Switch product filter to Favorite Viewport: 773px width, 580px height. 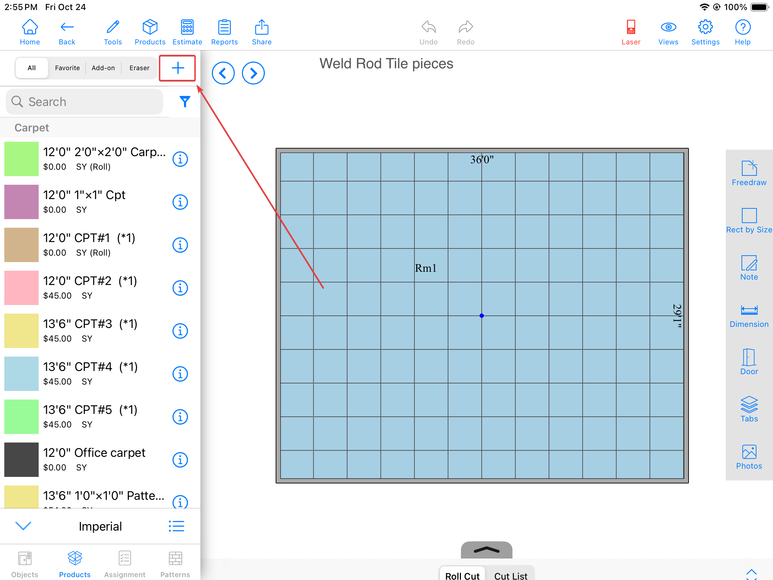coord(67,68)
